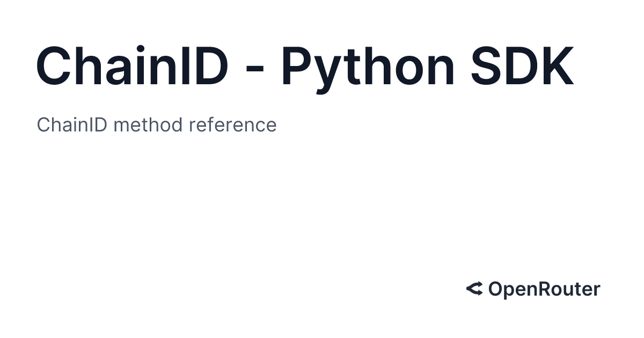Click the "D" in heading's SDK

(521, 67)
